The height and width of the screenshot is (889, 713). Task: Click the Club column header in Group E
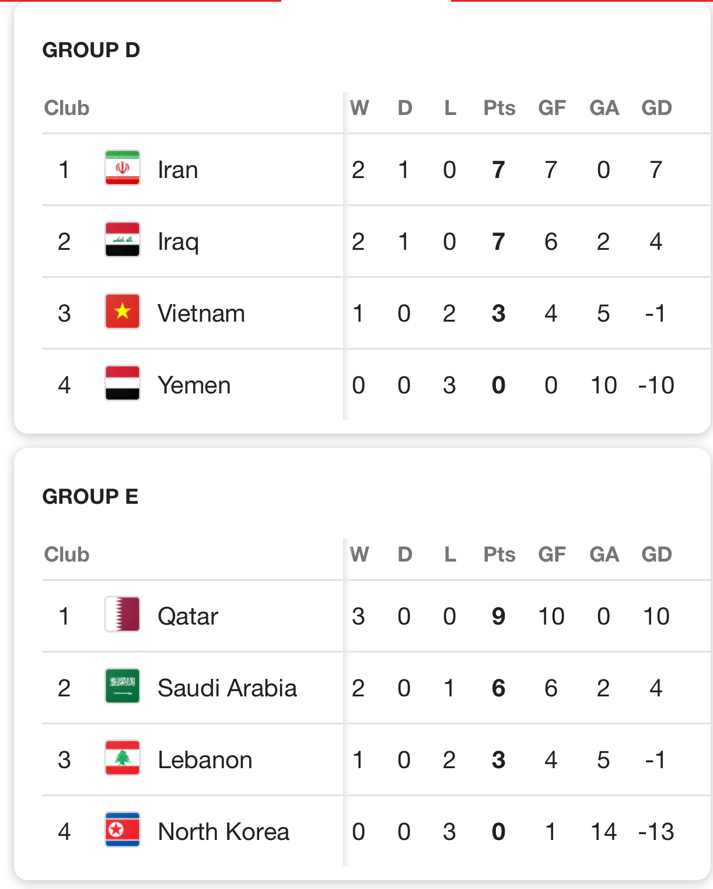tap(67, 555)
